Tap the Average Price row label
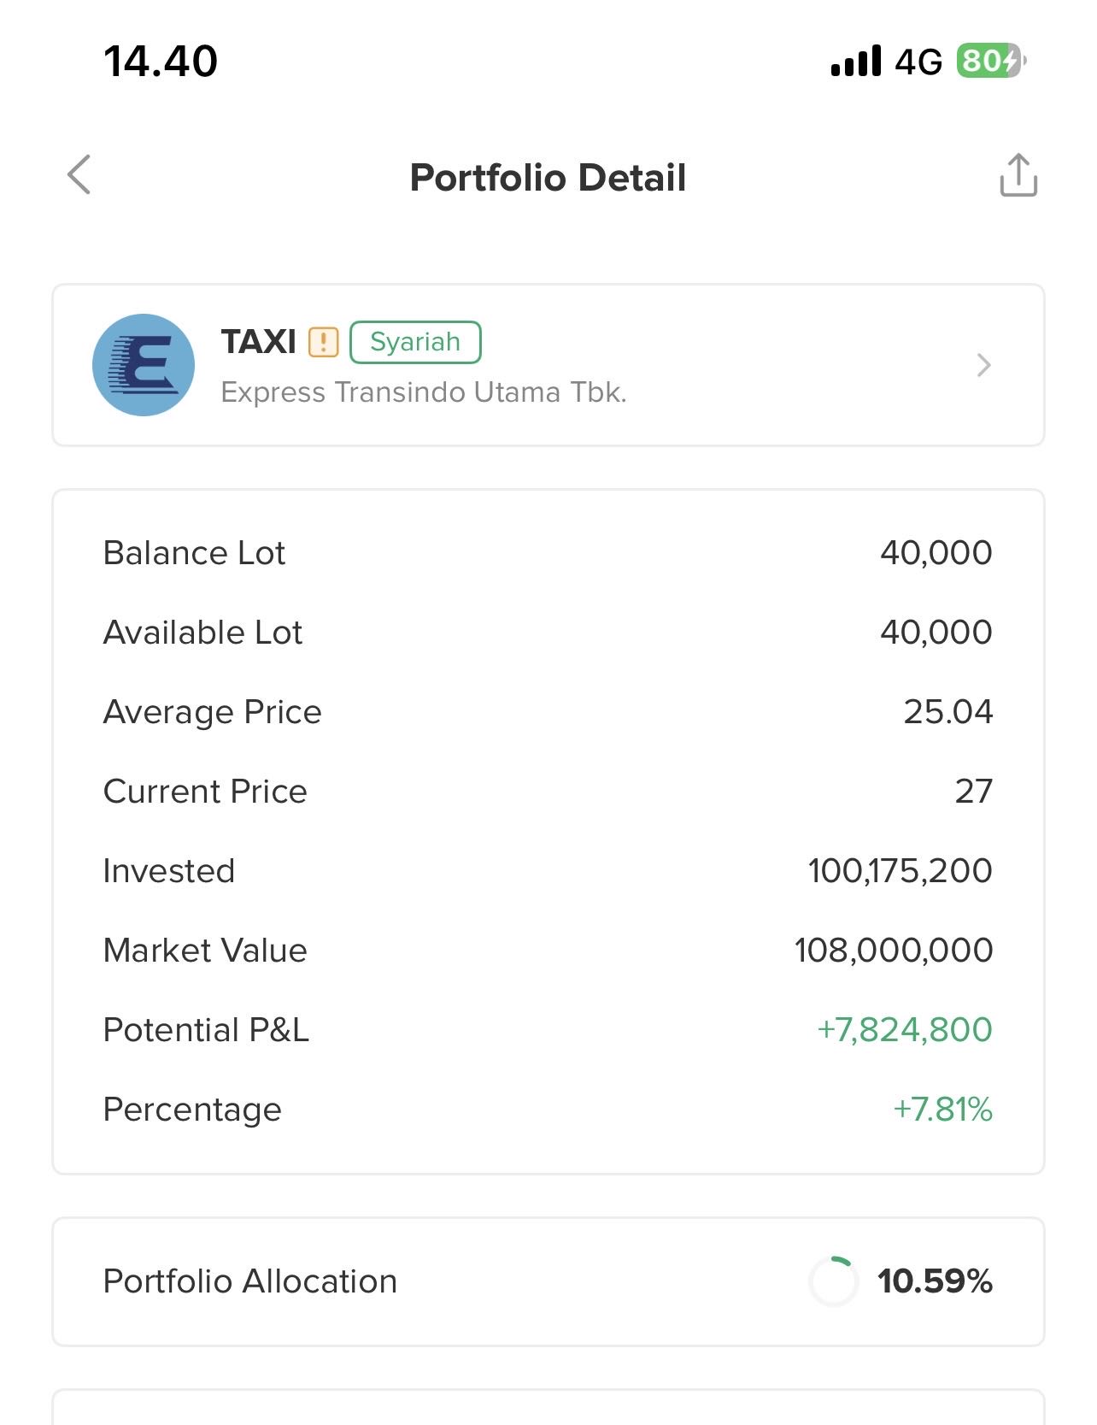1097x1425 pixels. [212, 712]
